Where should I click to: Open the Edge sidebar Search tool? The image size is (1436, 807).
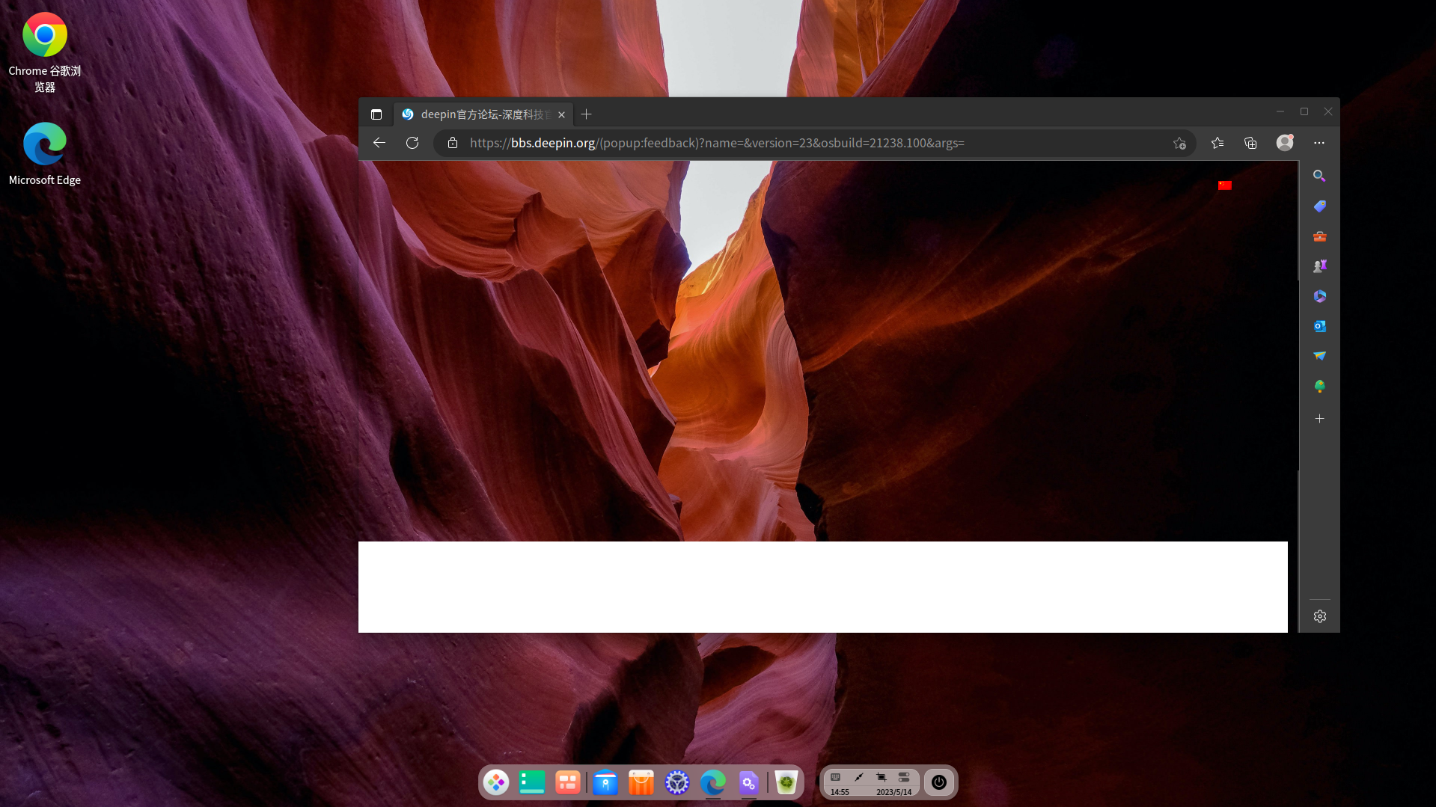coord(1319,176)
